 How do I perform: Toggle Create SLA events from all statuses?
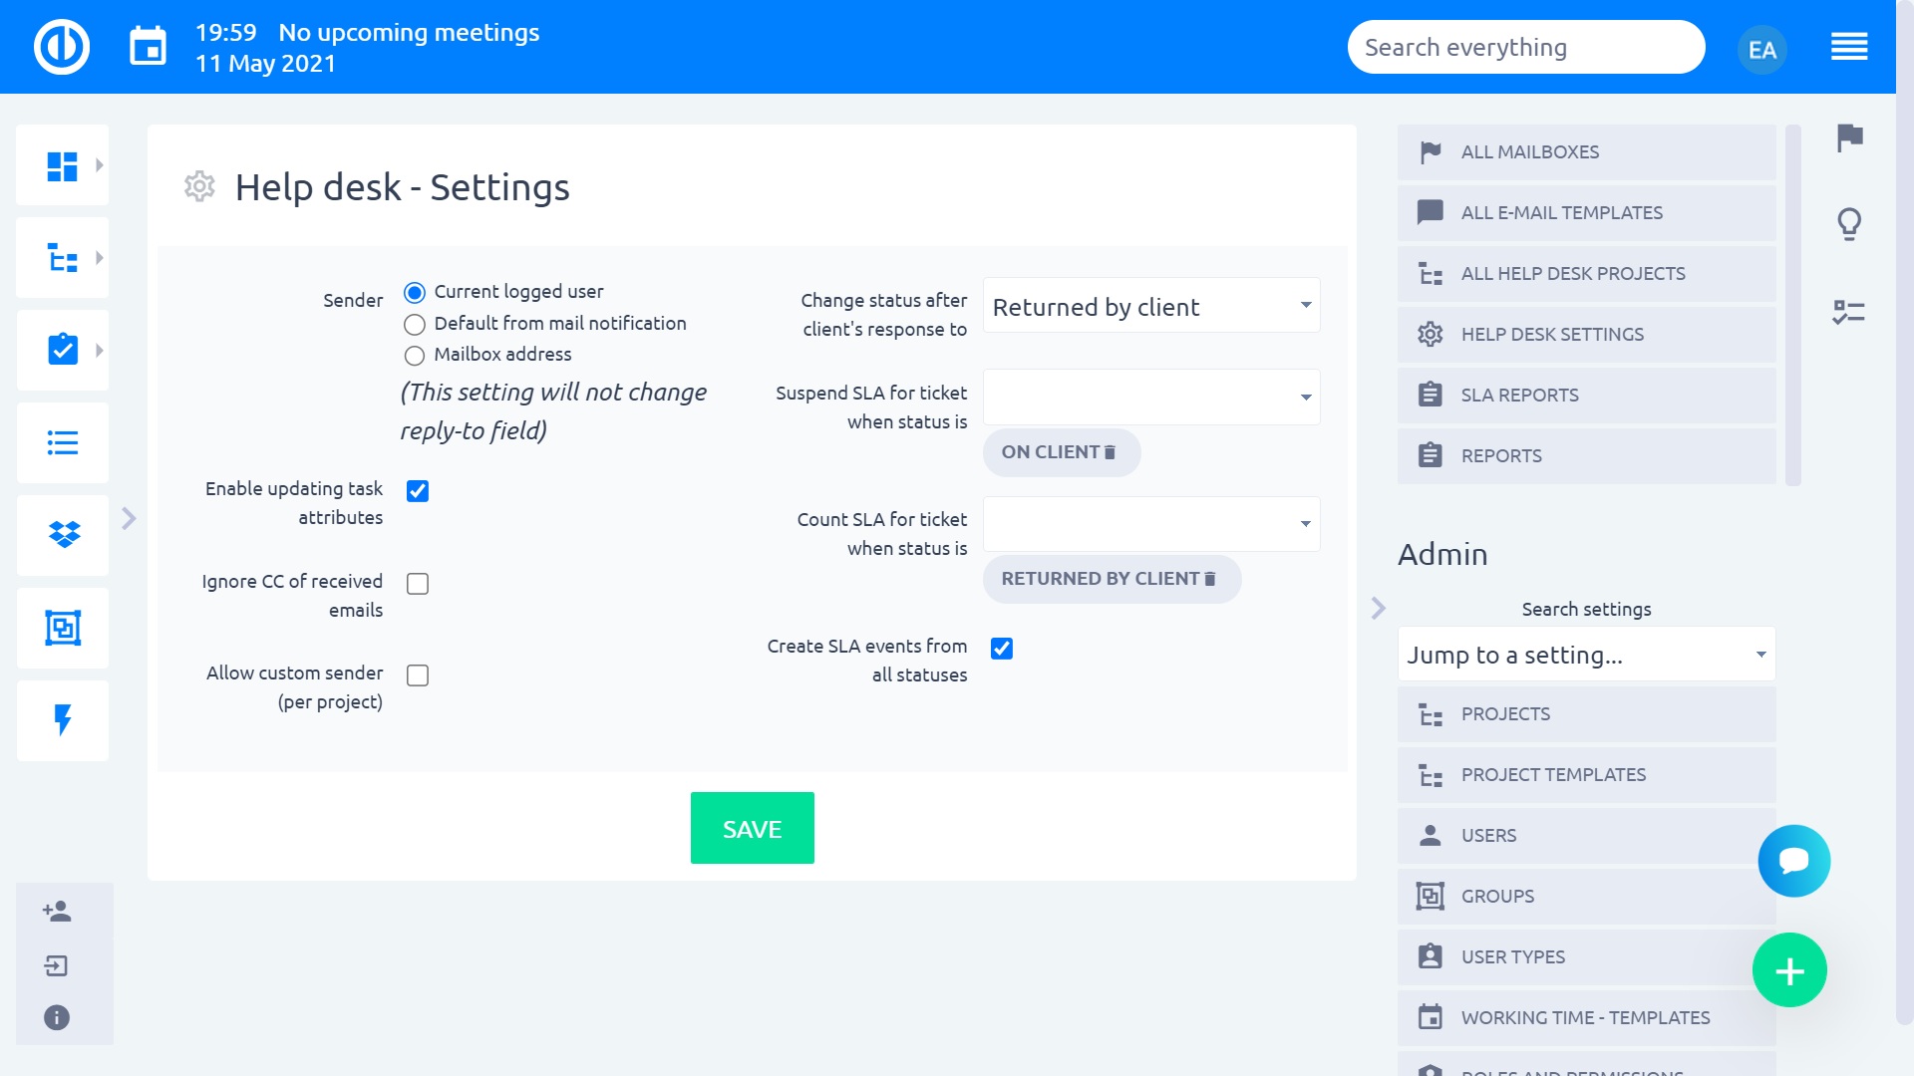click(1002, 649)
